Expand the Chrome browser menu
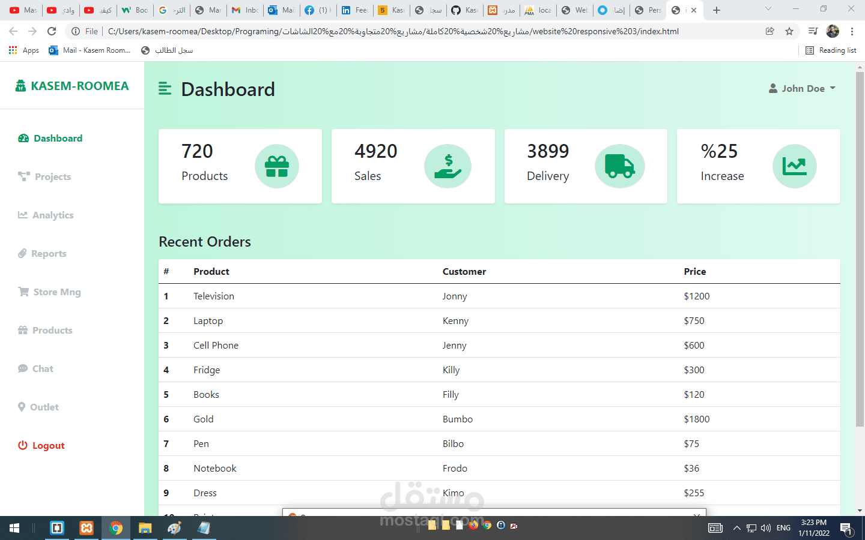 click(852, 31)
